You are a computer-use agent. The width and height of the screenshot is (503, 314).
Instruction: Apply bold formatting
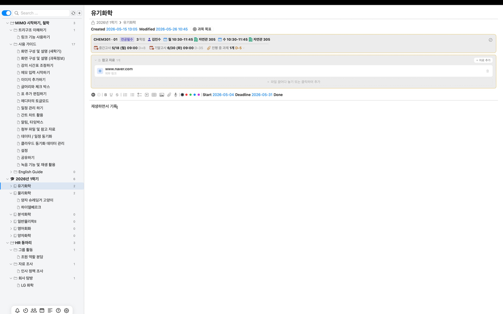(105, 95)
